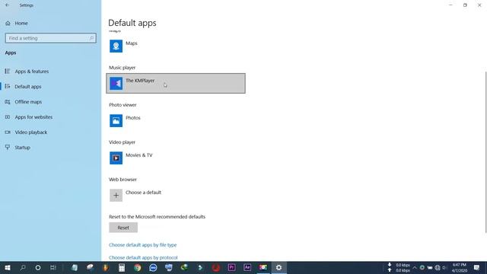
Task: Click the Maps default app label
Action: tap(132, 43)
